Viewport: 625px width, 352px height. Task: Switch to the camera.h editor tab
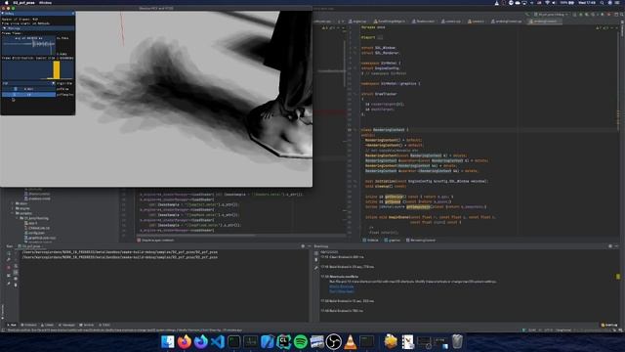pos(477,22)
